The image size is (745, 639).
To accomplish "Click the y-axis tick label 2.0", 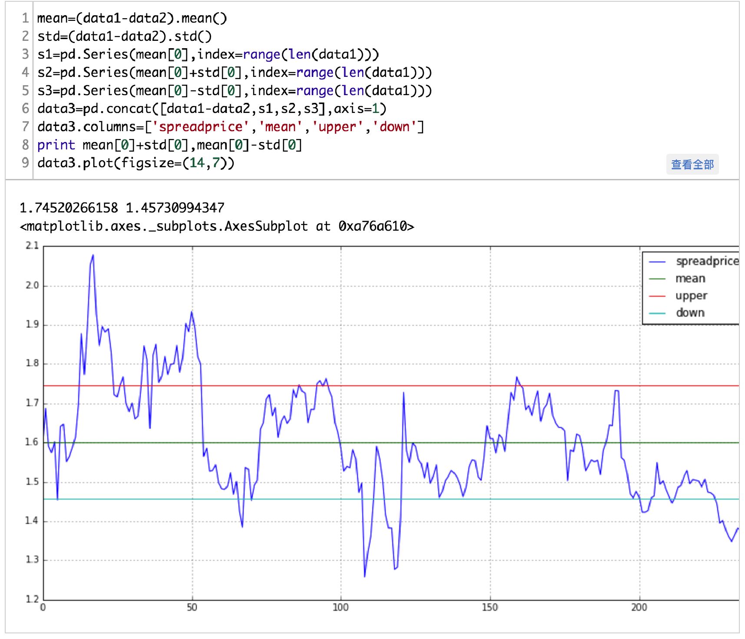I will pyautogui.click(x=32, y=285).
